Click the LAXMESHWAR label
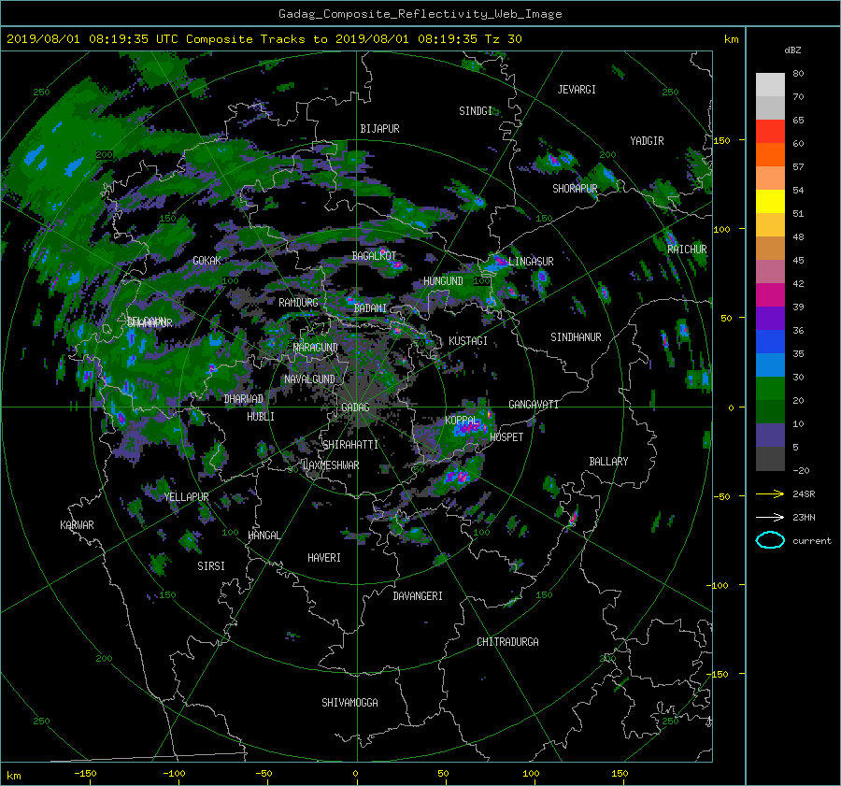 tap(331, 465)
